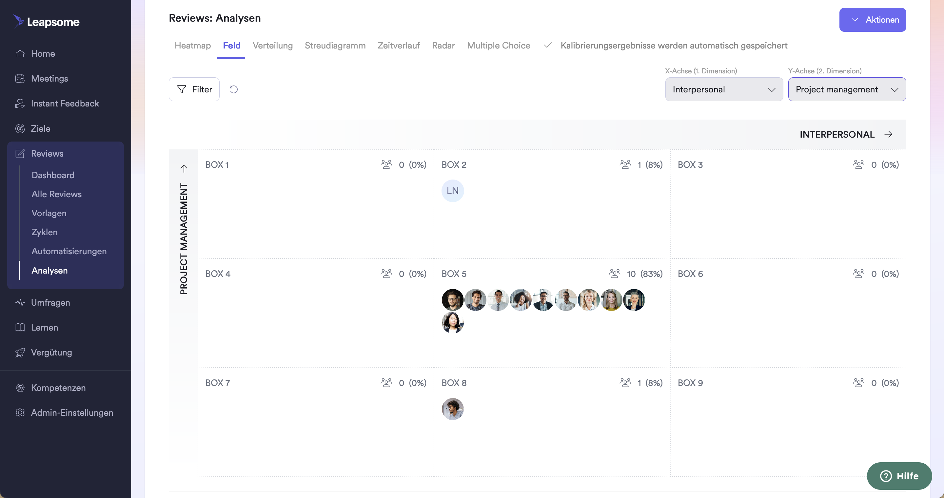The width and height of the screenshot is (944, 498).
Task: Click the Kalibrierungsergebnisse auto-save notice
Action: pos(674,46)
